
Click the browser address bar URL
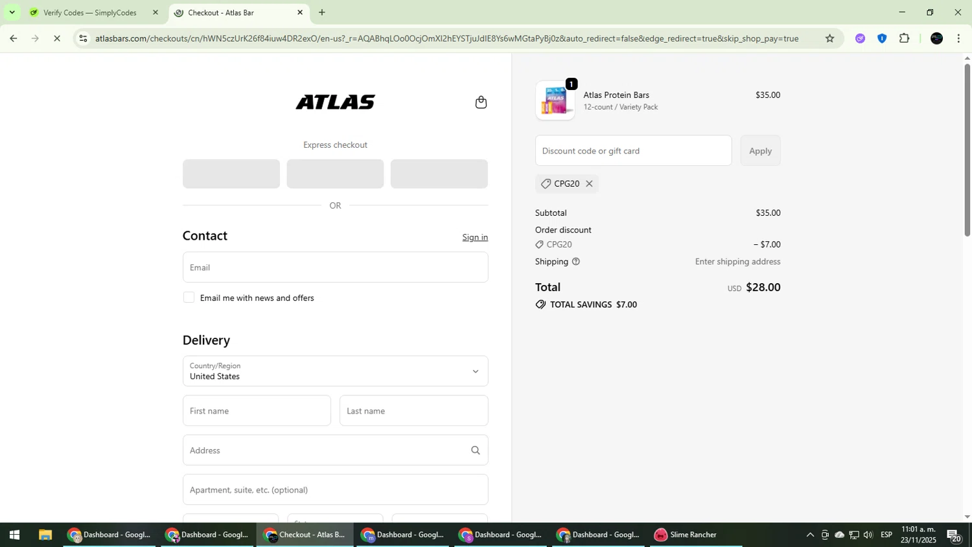[x=446, y=38]
